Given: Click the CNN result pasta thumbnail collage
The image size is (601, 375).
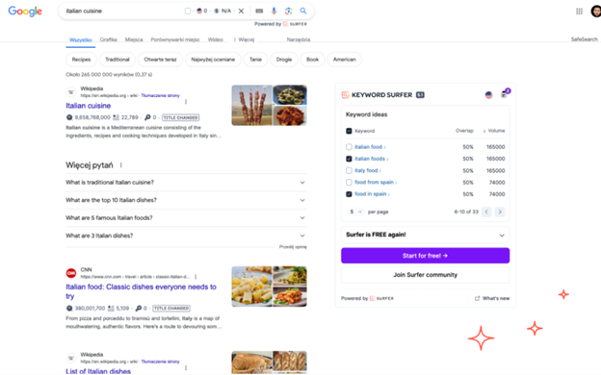Looking at the screenshot, I should click(269, 287).
